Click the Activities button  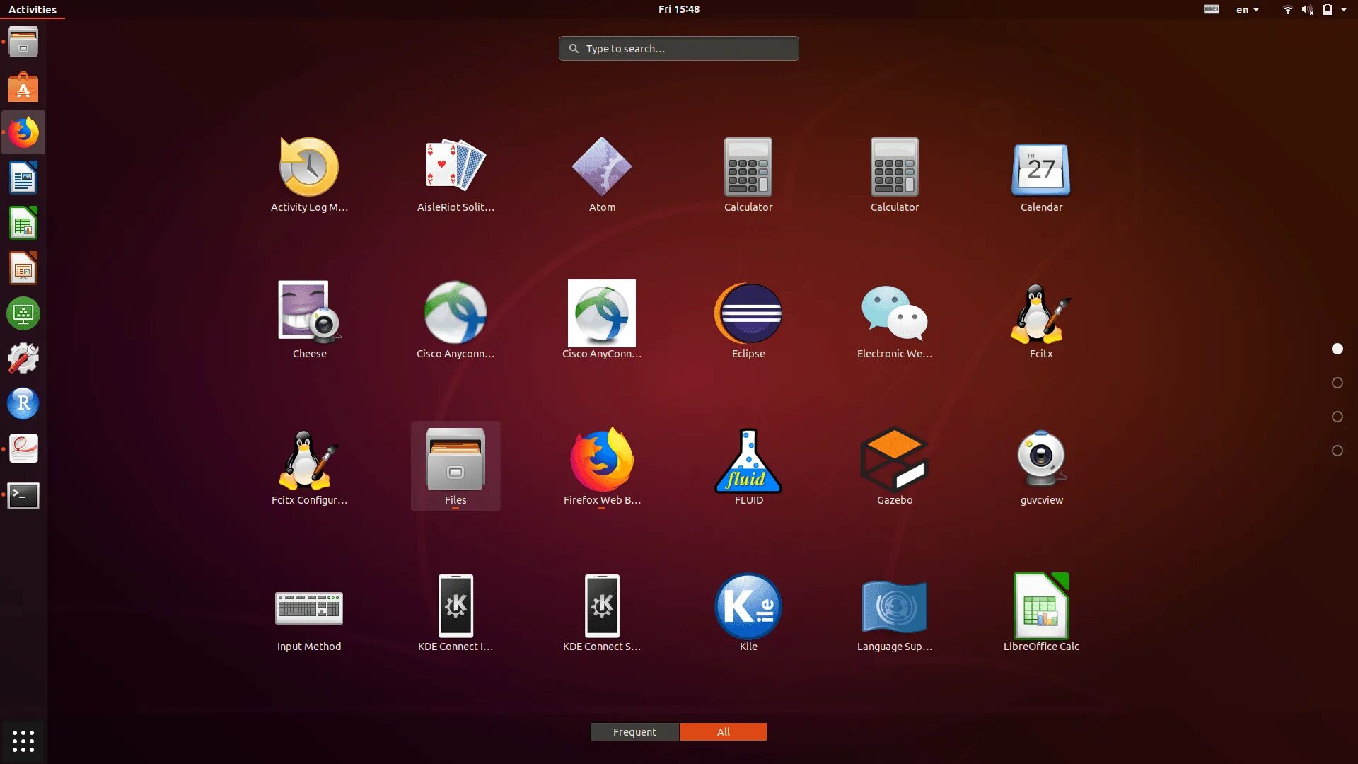(33, 10)
